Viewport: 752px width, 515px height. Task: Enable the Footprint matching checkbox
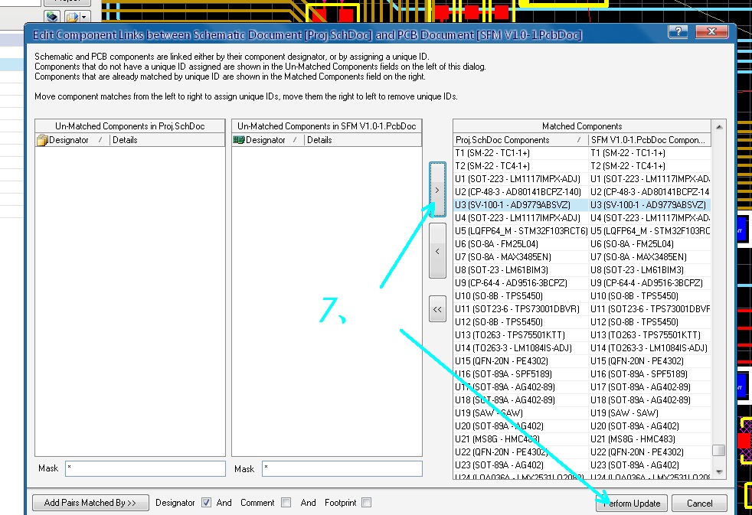pos(366,503)
